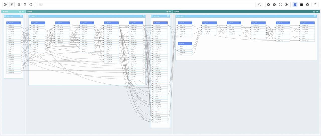Toggle fullscreen view of the graph
This screenshot has height=136, width=321.
click(x=280, y=4)
